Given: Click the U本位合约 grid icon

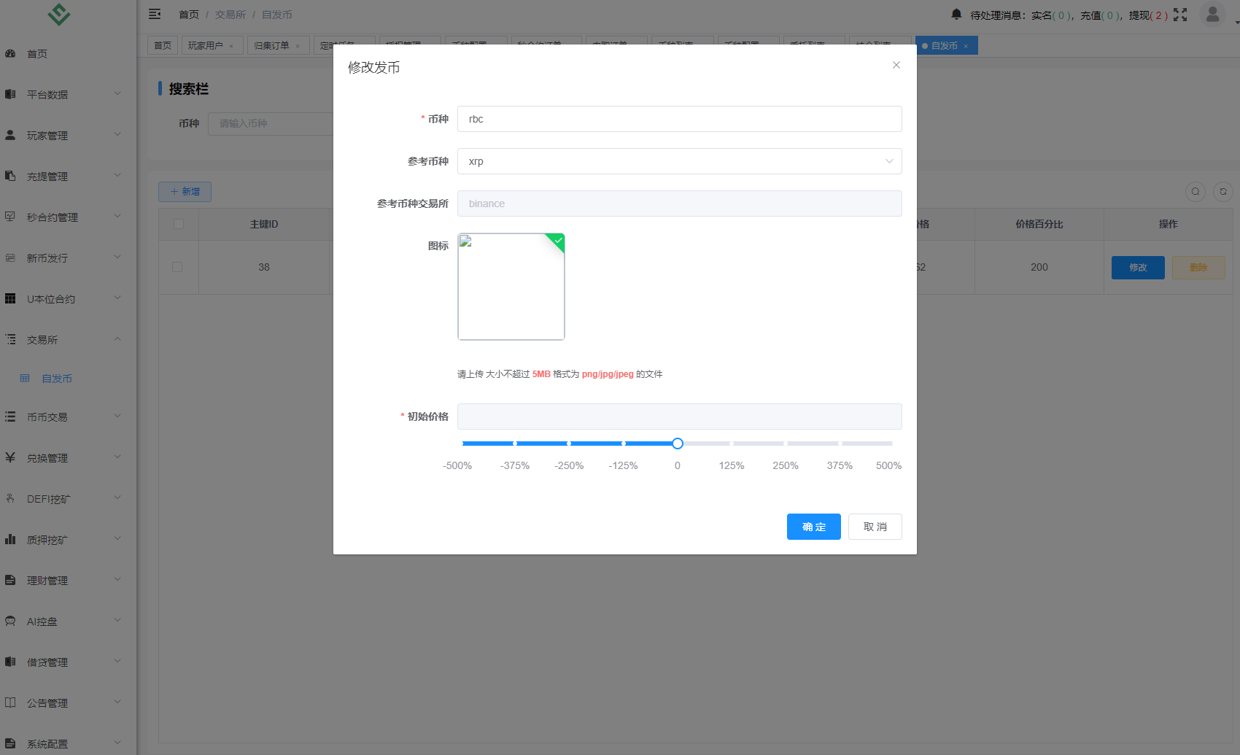Looking at the screenshot, I should pos(10,298).
